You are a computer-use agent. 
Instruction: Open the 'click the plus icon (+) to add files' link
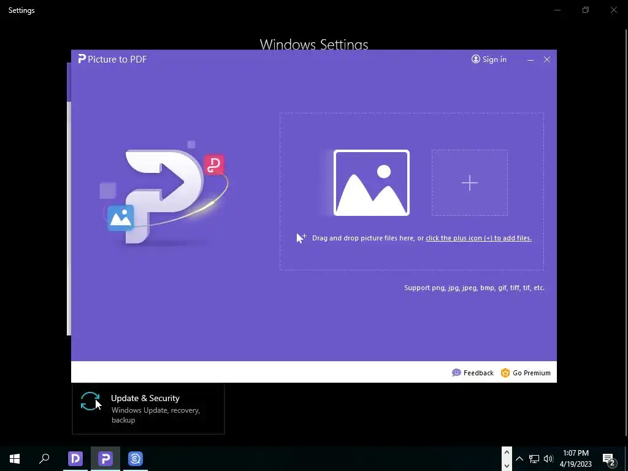pos(478,238)
